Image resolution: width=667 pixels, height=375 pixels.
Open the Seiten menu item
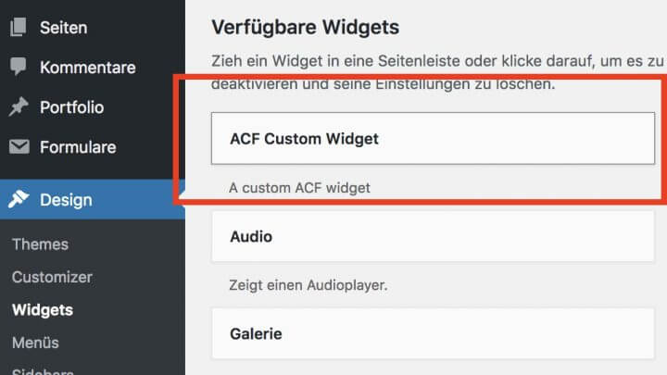point(63,28)
